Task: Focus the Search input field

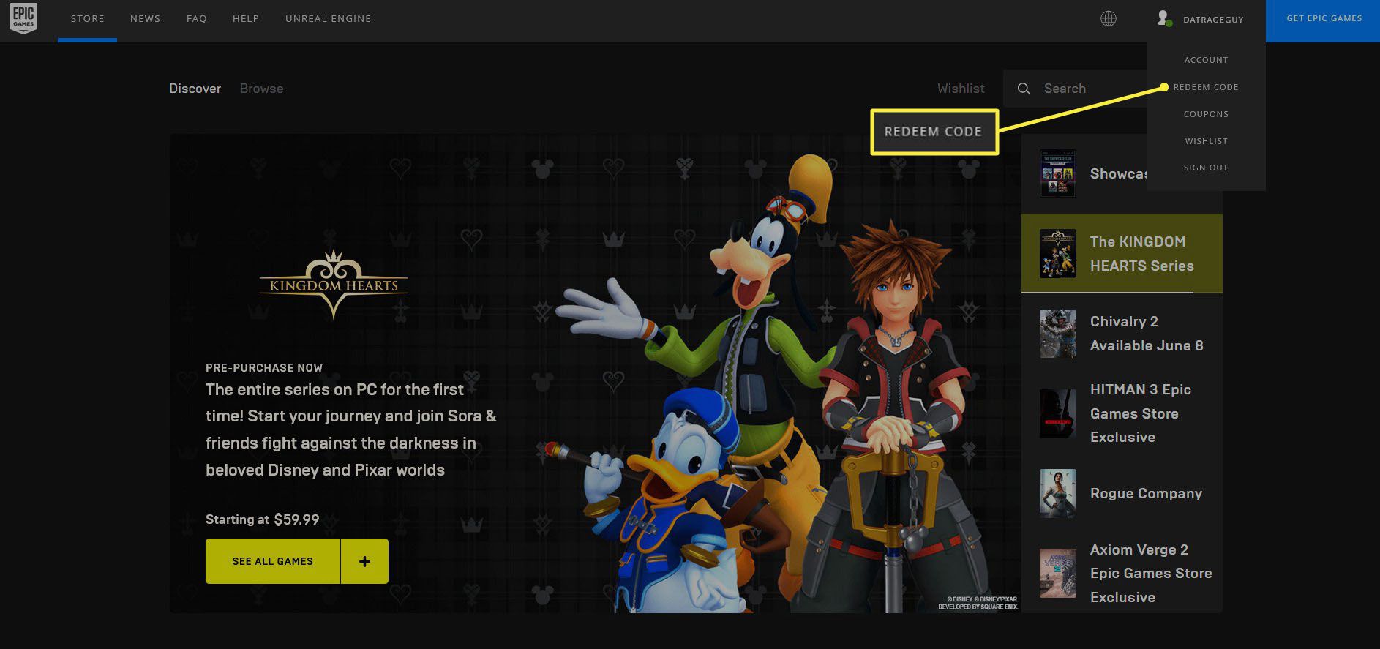Action: pos(1076,89)
